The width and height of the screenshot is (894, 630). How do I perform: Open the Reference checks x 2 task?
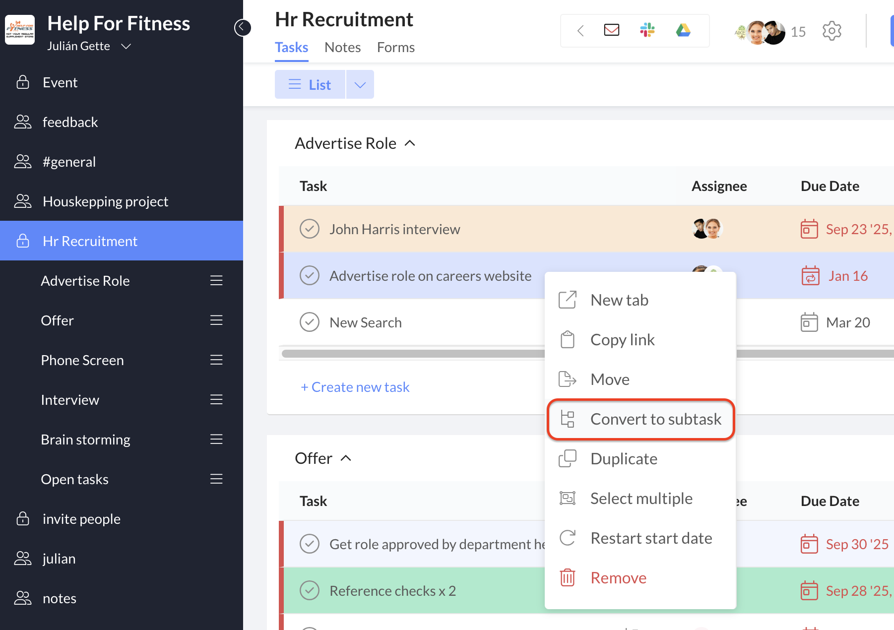click(392, 591)
